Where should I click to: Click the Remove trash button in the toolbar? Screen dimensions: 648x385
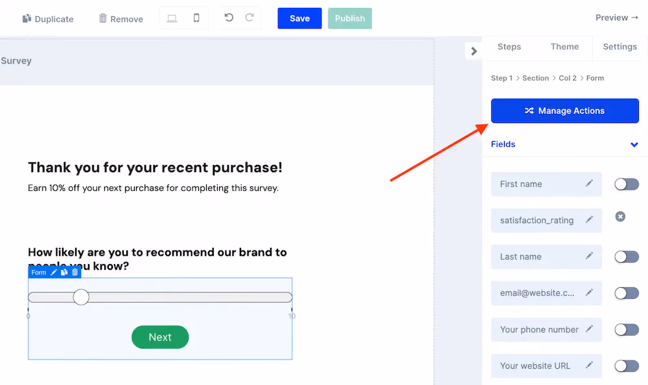tap(121, 19)
